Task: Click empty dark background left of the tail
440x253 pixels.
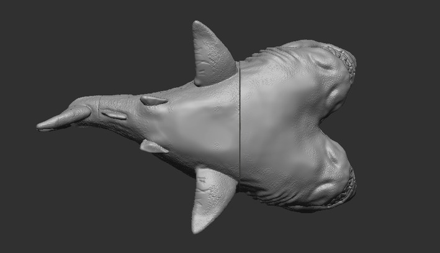Action: tap(18, 124)
